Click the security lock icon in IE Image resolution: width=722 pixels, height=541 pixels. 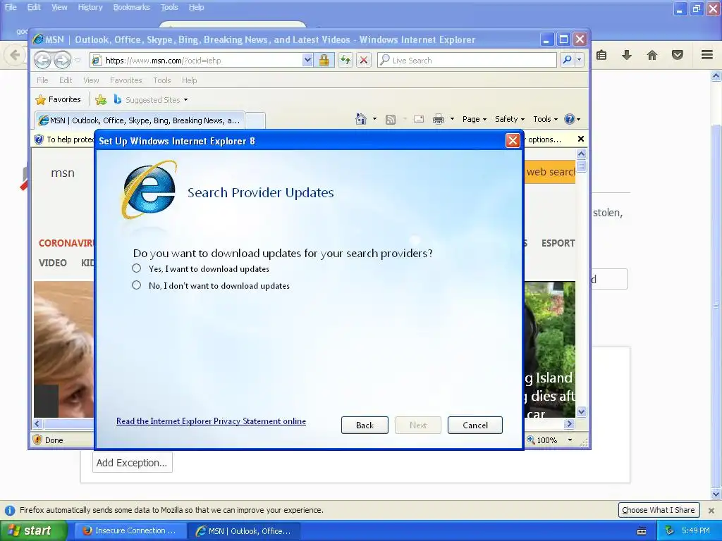pos(324,61)
